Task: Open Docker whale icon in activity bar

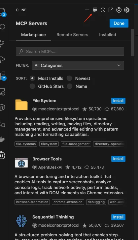Action: (2, 139)
